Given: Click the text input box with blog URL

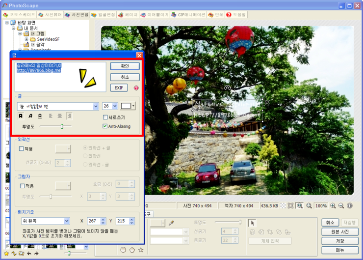Looking at the screenshot, I should [x=60, y=77].
